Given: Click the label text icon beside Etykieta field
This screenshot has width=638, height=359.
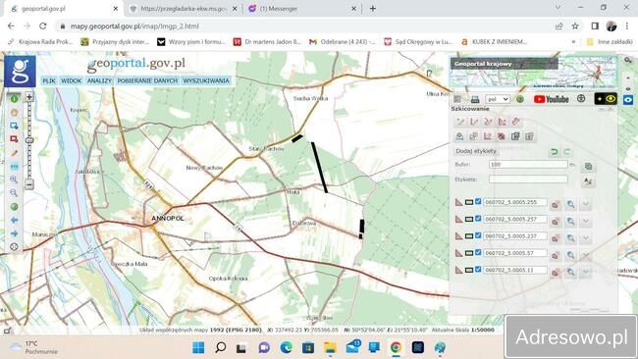Looking at the screenshot, I should pos(588,181).
